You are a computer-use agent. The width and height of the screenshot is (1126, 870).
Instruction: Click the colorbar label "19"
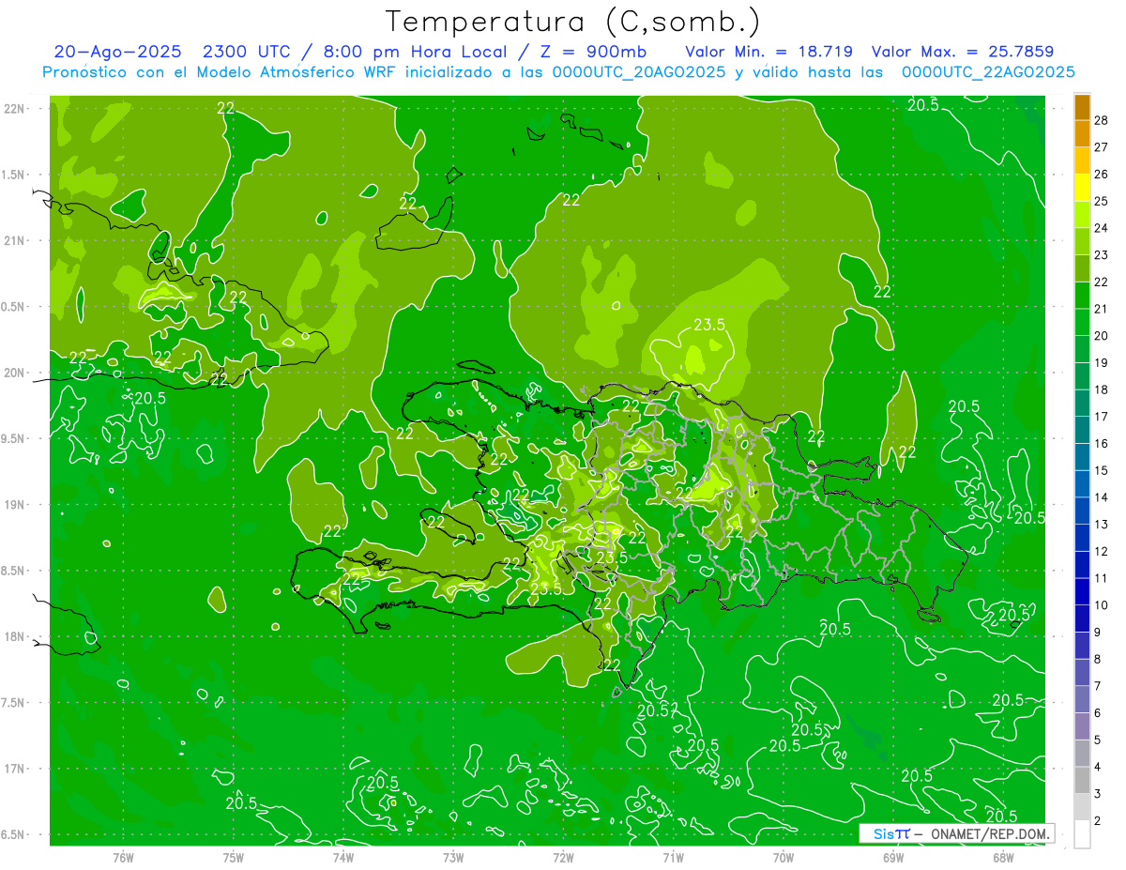pyautogui.click(x=1102, y=362)
